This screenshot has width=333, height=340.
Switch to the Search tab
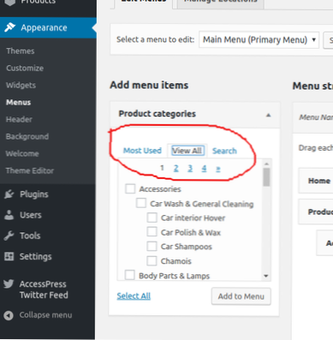click(x=224, y=151)
